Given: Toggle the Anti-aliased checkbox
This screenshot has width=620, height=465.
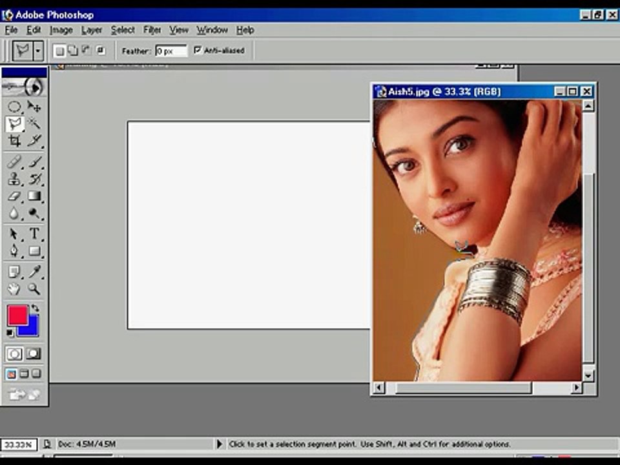Looking at the screenshot, I should tap(198, 50).
